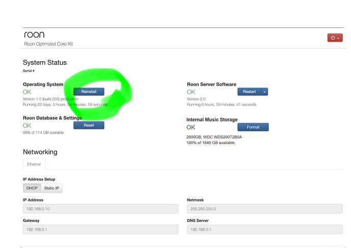Screen dimensions: 351x248
Task: Select Static IP address setup
Action: (x=51, y=188)
